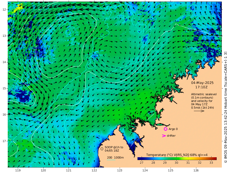Click the 'drifter' legend label

click(x=171, y=136)
